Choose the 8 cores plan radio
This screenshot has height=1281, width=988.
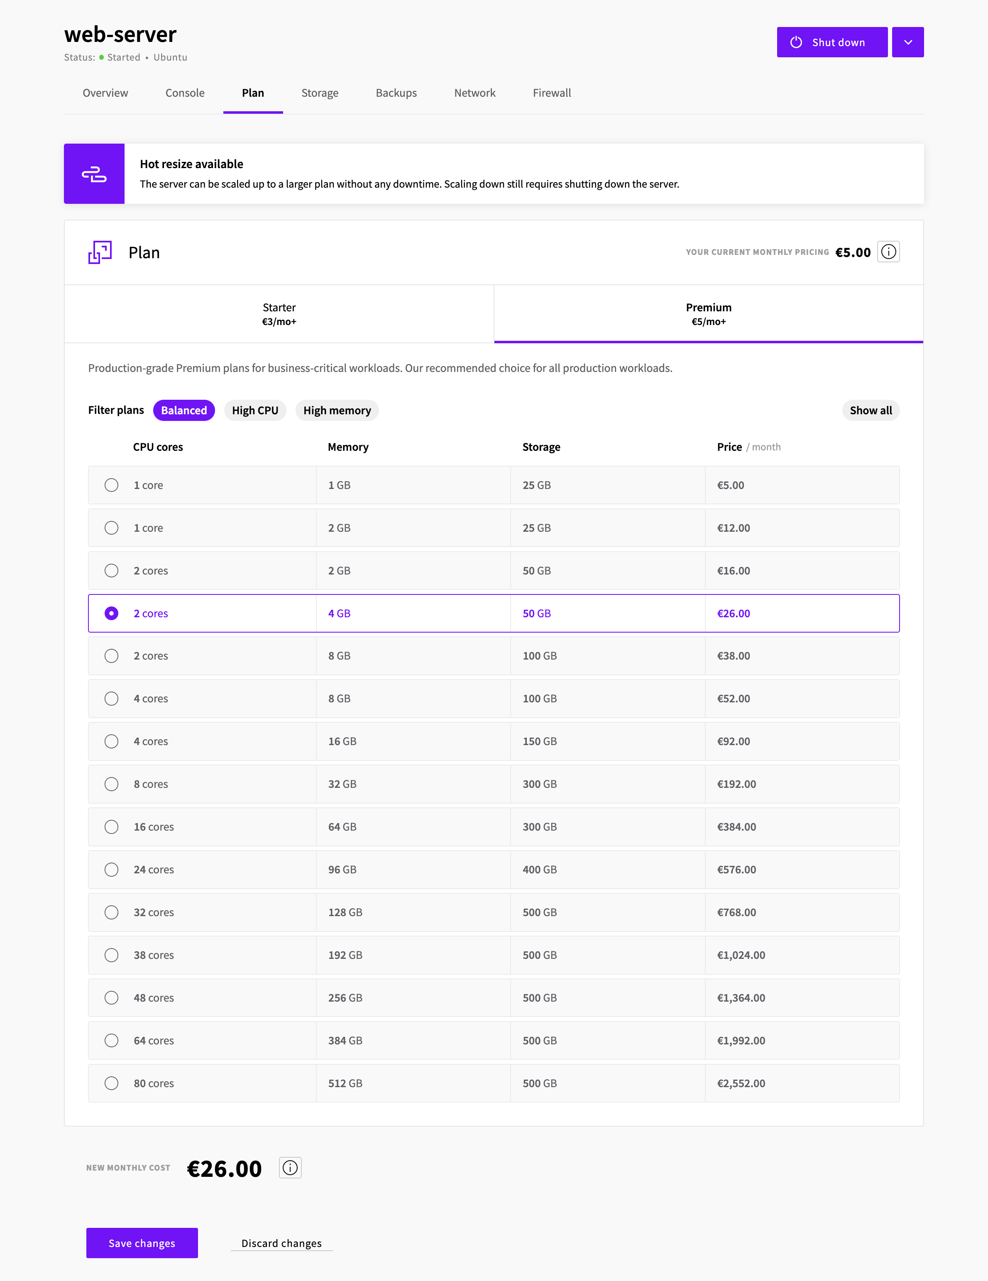112,784
